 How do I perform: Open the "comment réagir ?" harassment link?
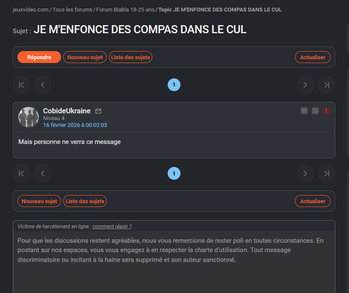click(x=112, y=227)
